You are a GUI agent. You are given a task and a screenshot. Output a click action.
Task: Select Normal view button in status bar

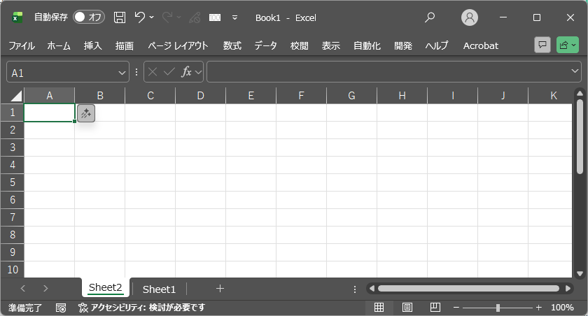coord(379,308)
